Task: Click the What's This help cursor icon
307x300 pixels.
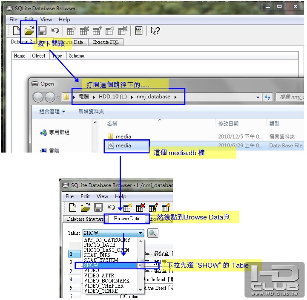Action: click(155, 31)
